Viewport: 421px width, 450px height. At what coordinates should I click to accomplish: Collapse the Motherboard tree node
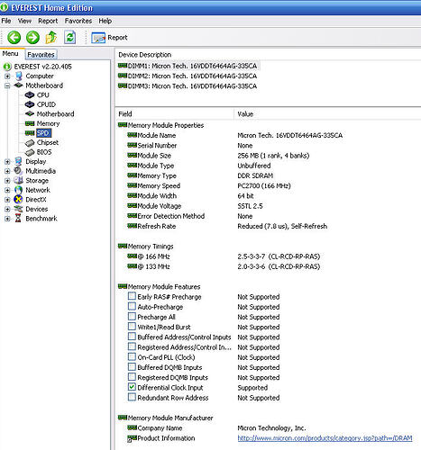coord(7,85)
